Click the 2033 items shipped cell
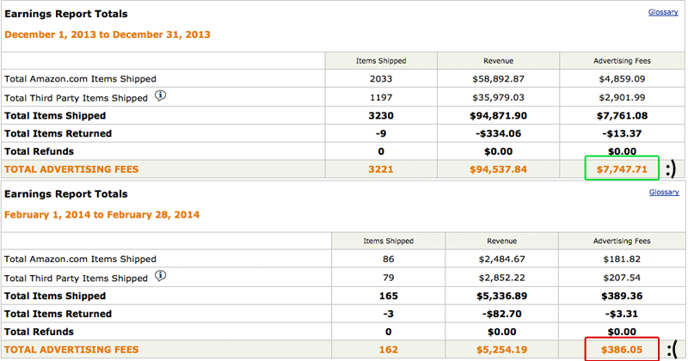The width and height of the screenshot is (688, 361). [x=381, y=79]
